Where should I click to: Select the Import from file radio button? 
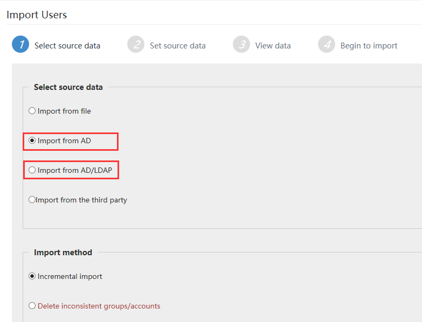[x=32, y=111]
